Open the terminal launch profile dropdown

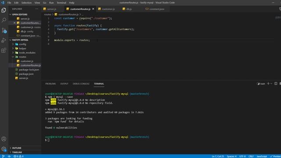[x=271, y=84]
